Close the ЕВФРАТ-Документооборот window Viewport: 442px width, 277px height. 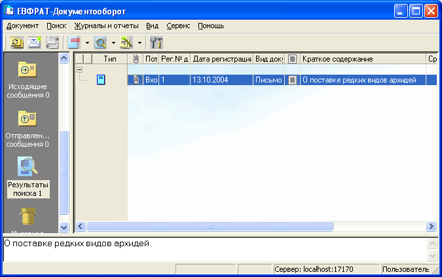click(x=432, y=11)
